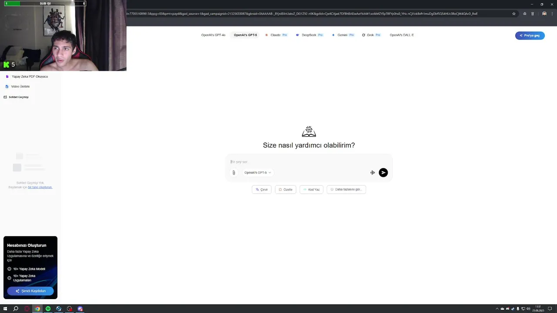Click the Kod Yaz suggestion button
This screenshot has width=557, height=313.
312,190
